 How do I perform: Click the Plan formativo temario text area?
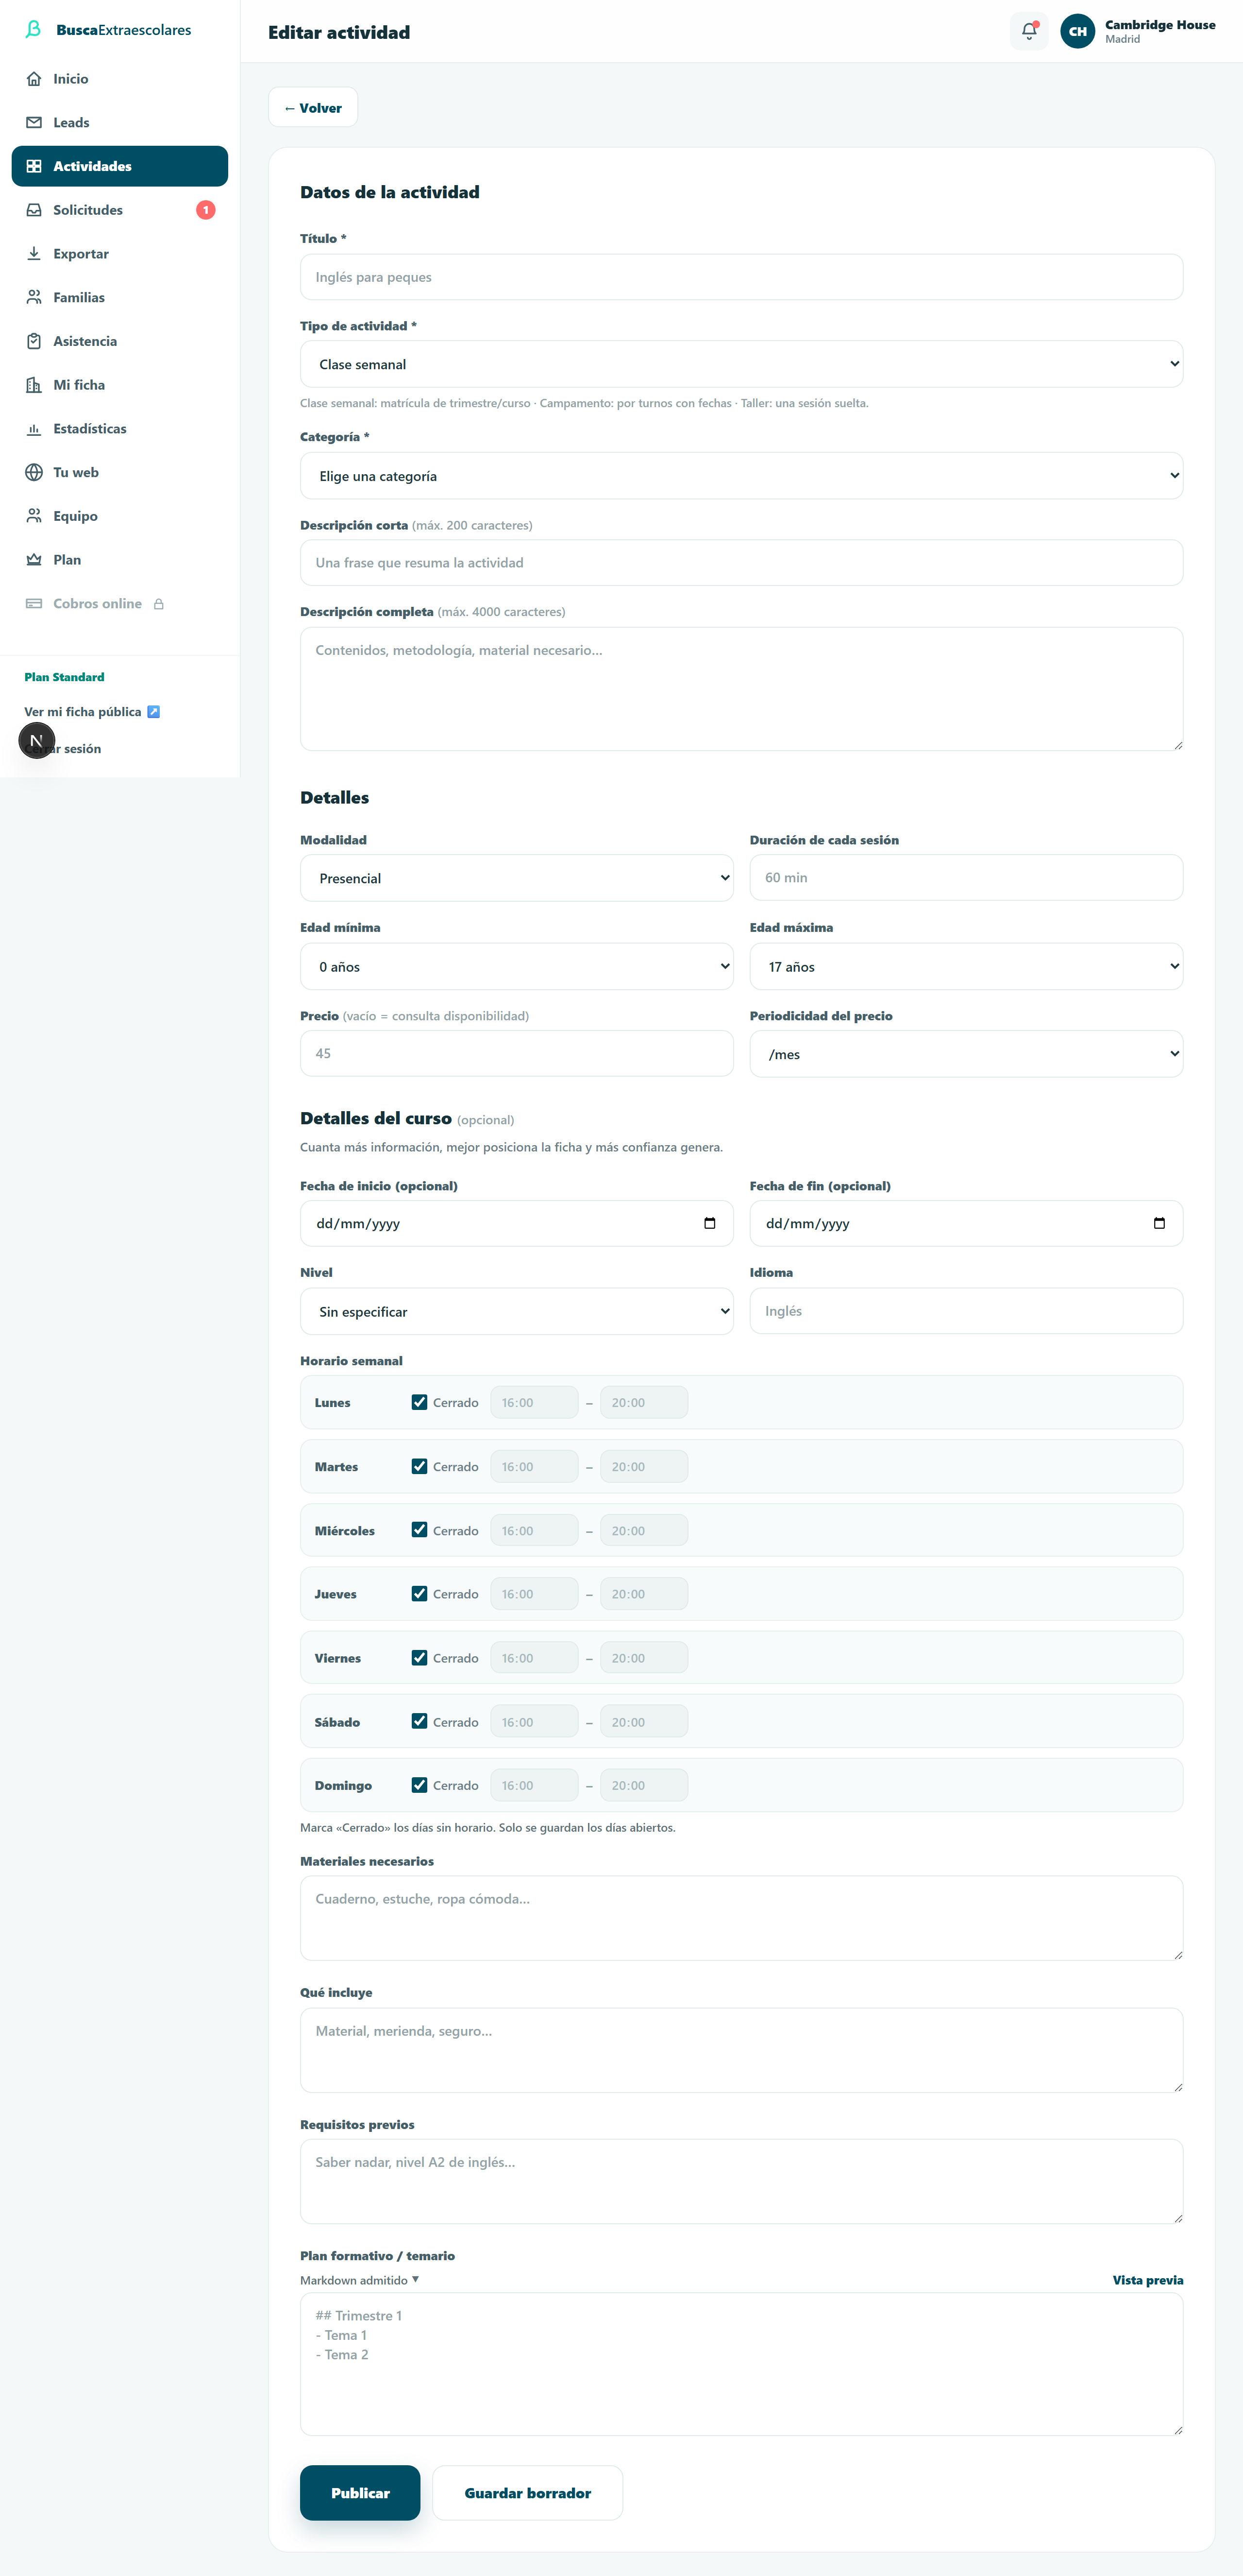(x=741, y=2364)
